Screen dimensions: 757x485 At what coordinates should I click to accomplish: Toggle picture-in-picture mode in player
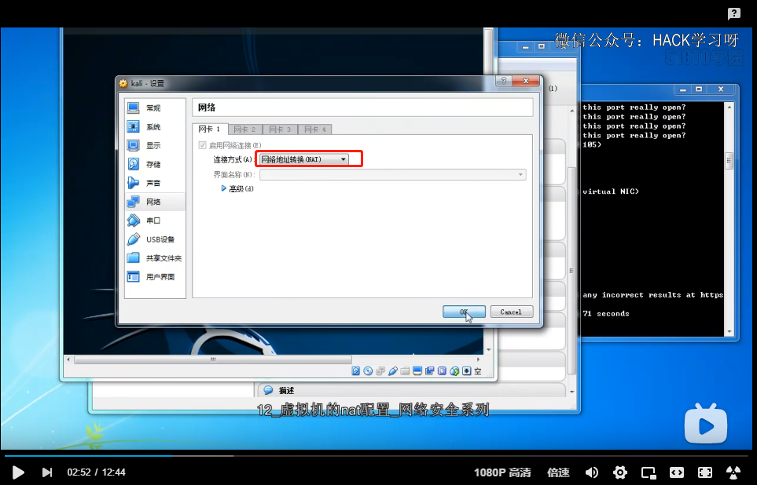649,472
